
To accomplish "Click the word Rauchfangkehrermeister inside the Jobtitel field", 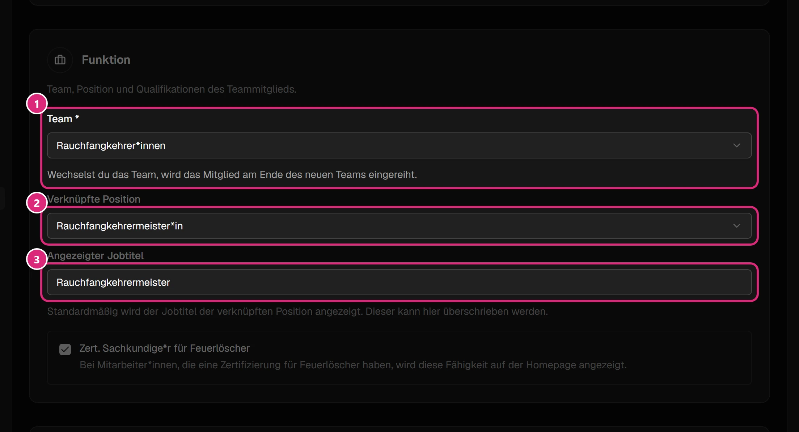I will coord(113,282).
